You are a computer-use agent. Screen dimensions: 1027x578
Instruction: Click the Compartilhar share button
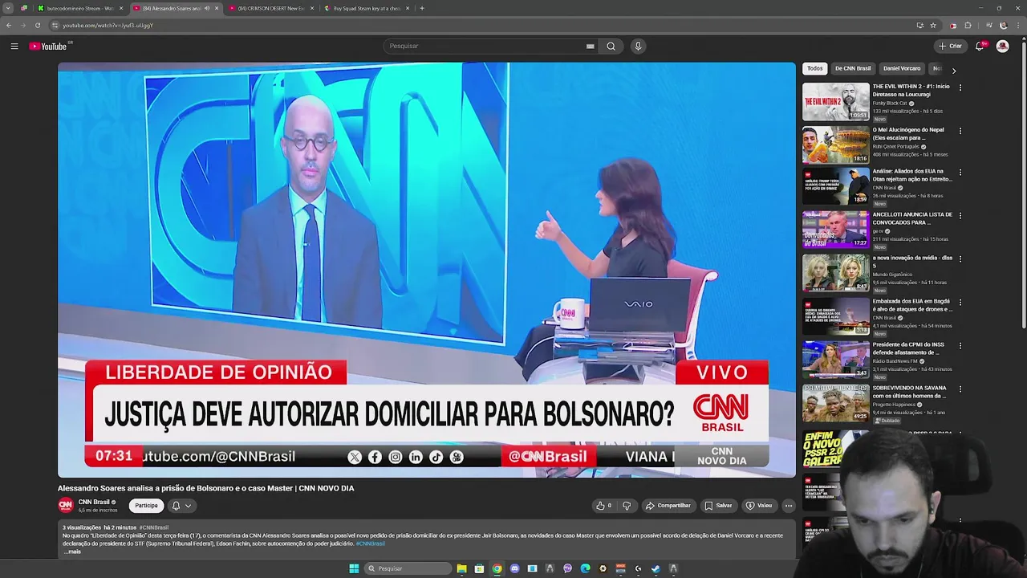tap(668, 506)
